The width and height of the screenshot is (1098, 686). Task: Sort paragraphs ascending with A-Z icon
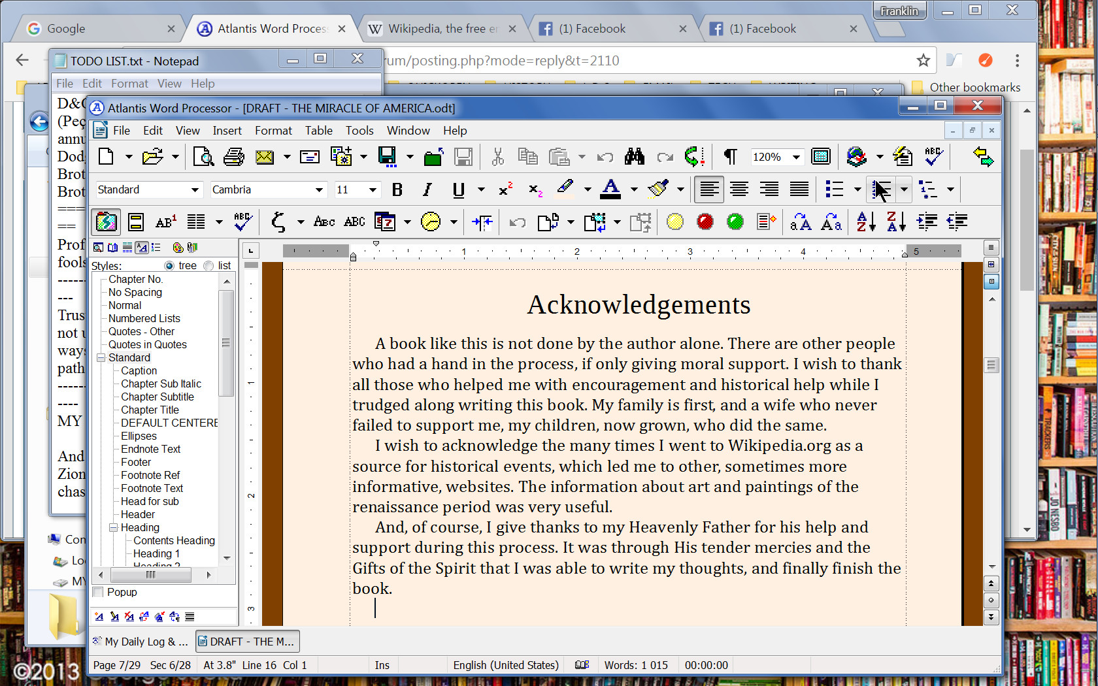tap(865, 222)
